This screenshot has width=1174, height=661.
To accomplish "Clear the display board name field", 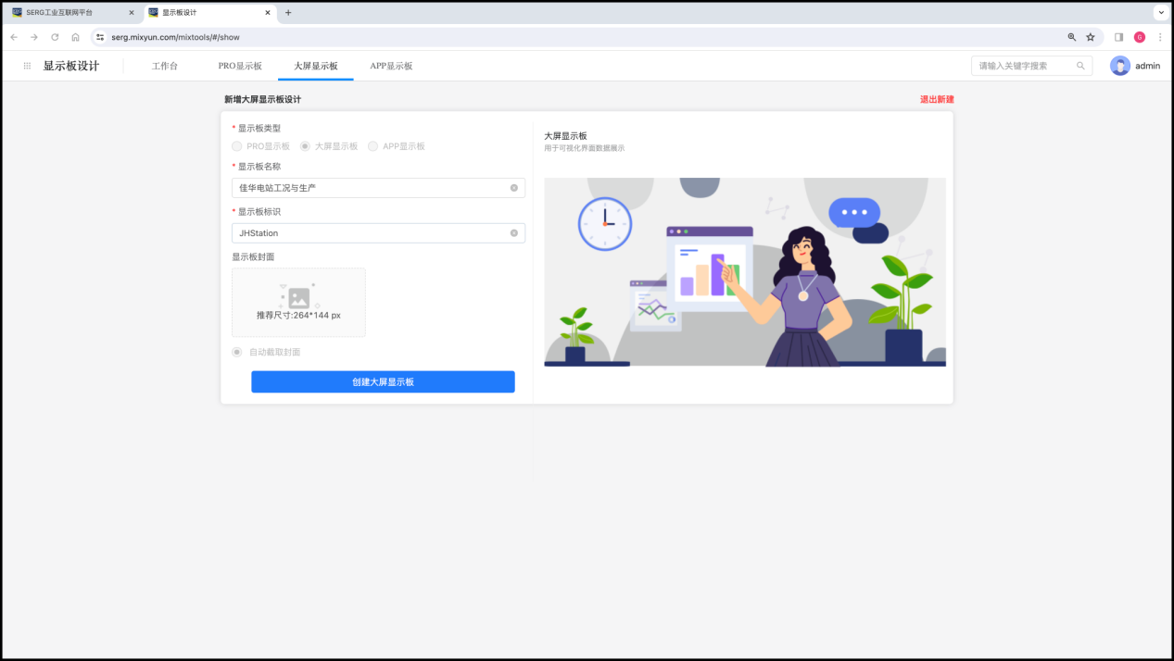I will 514,188.
